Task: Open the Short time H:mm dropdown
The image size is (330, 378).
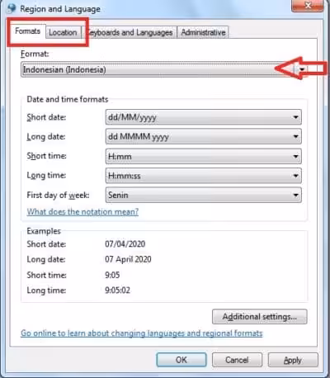Action: click(x=204, y=156)
